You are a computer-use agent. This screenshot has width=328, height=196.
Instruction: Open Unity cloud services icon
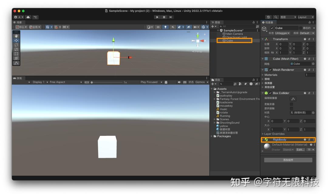pos(28,17)
